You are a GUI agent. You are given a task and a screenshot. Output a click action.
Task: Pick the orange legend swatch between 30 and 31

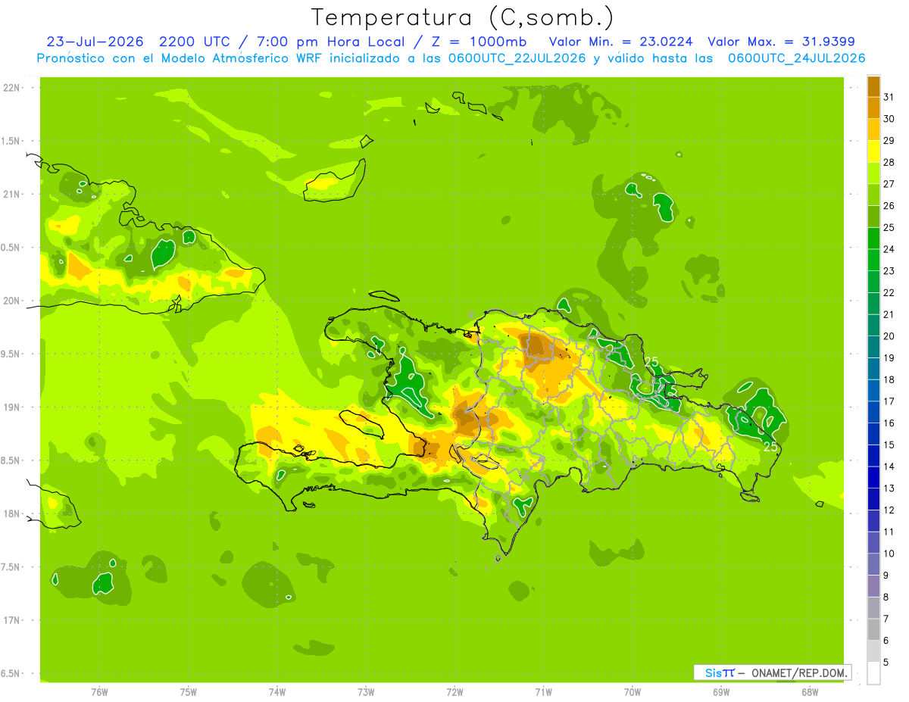coord(873,108)
